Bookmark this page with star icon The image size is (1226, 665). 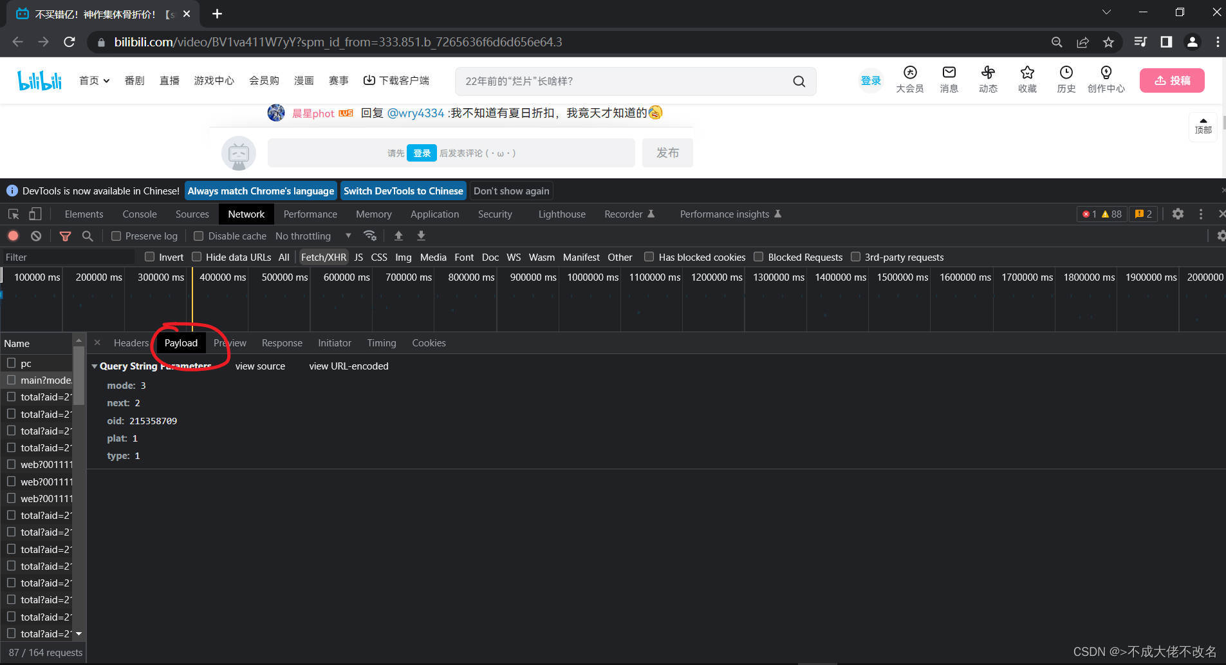(x=1108, y=42)
